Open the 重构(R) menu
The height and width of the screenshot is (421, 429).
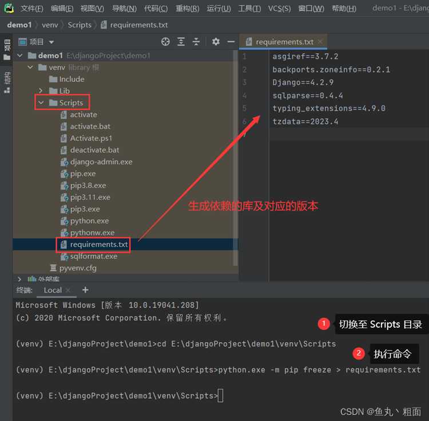coord(188,9)
